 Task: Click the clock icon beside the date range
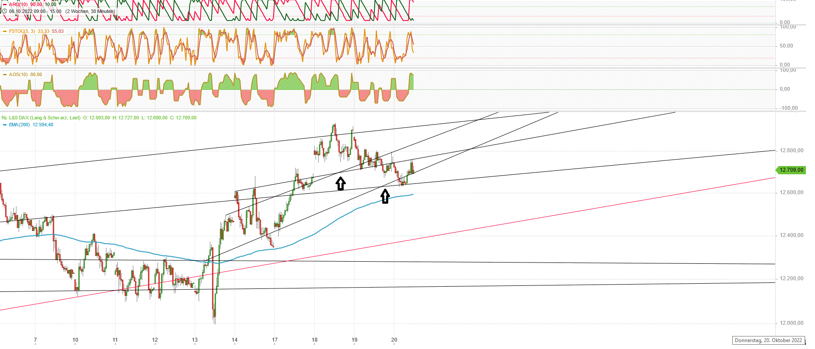pyautogui.click(x=5, y=11)
